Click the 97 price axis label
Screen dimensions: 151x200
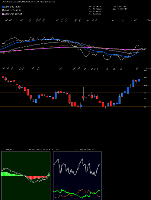tap(145, 93)
